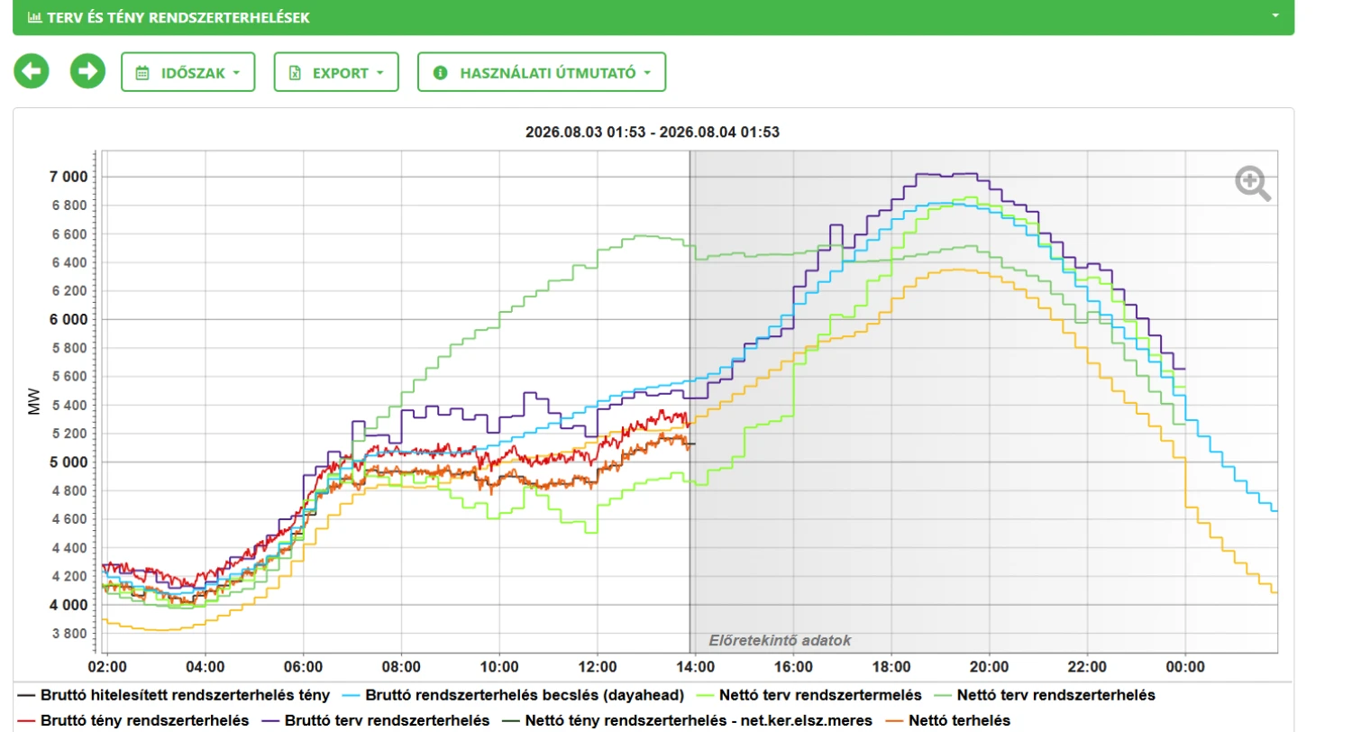Click the magnifier zoom icon on the chart

pyautogui.click(x=1253, y=183)
